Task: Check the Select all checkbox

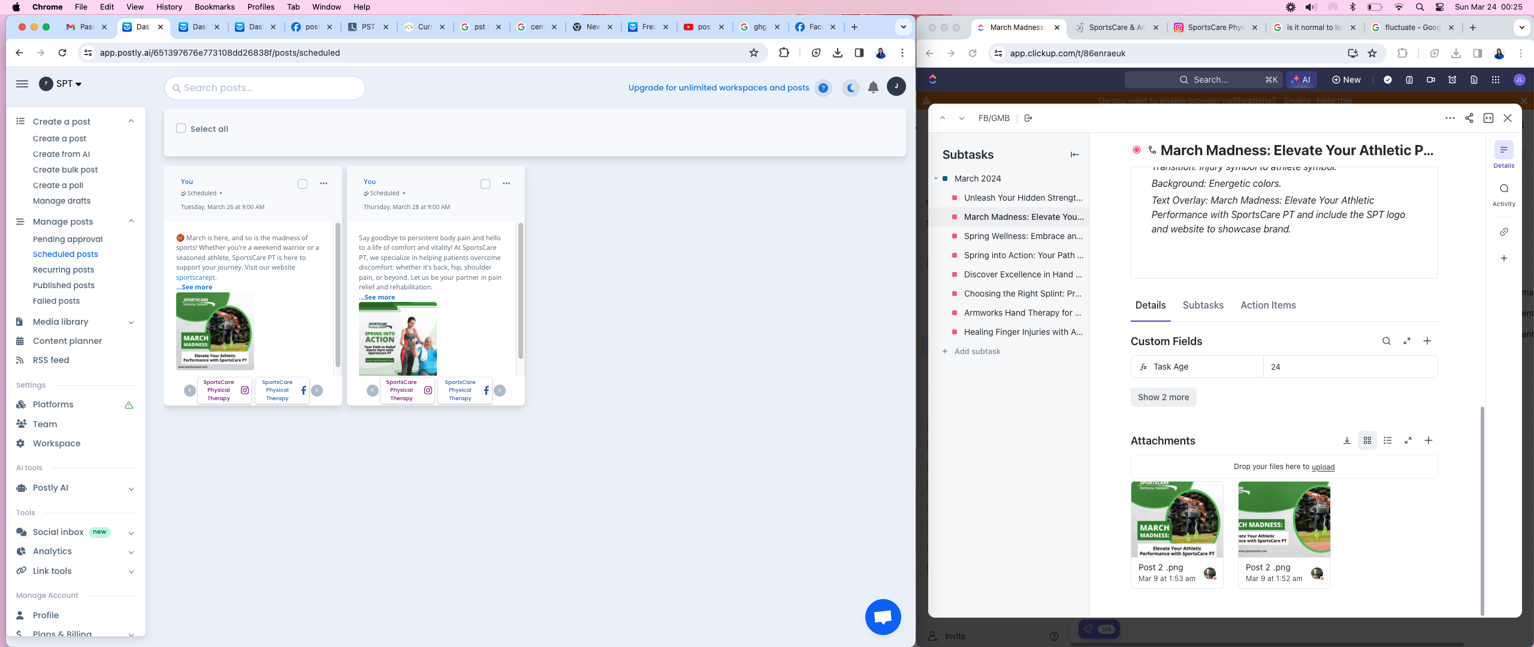Action: click(x=181, y=128)
